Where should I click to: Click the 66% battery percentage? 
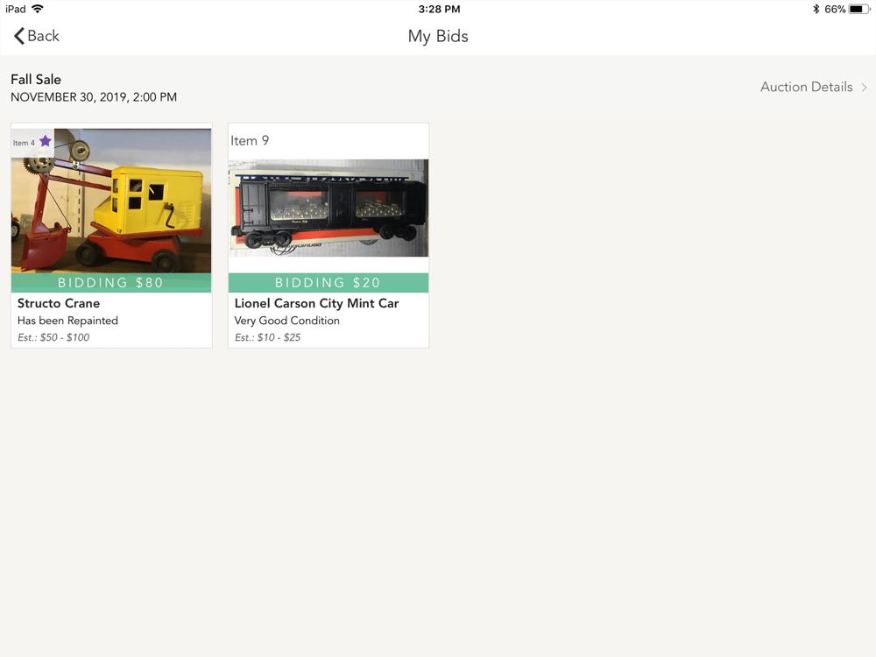(x=835, y=9)
